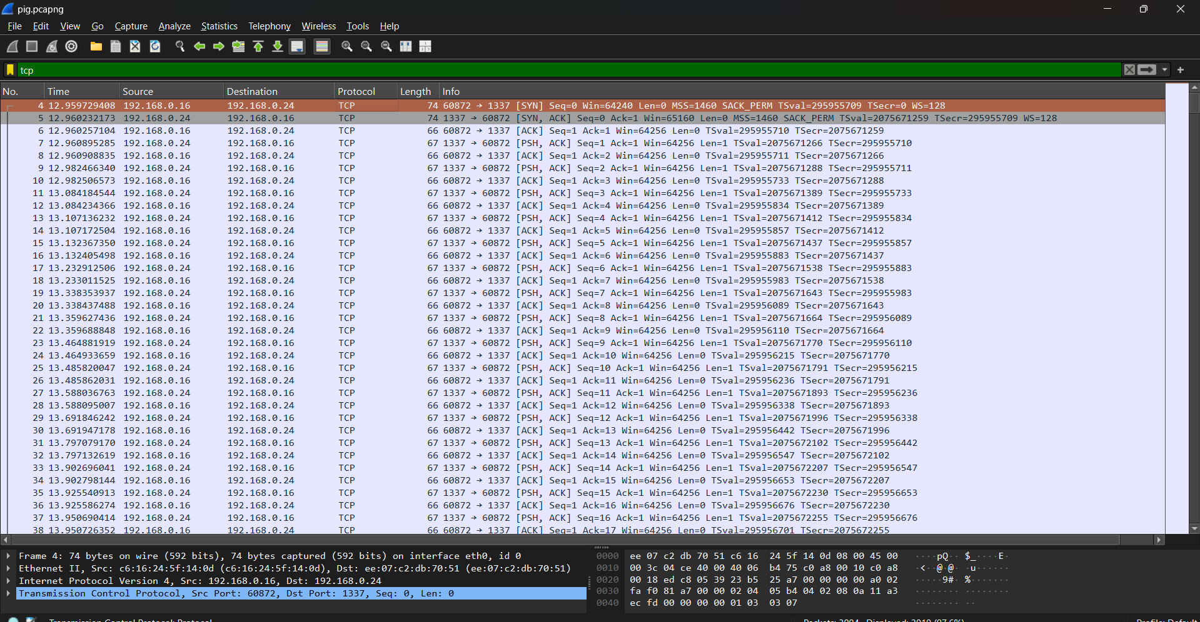The width and height of the screenshot is (1200, 622).
Task: Open a capture file with the folder icon
Action: point(96,46)
